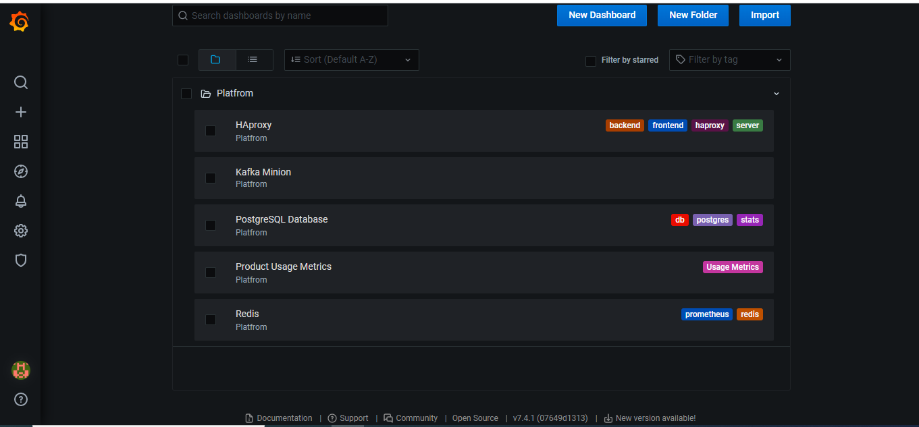Open the Dashboards grid icon in sidebar
Viewport: 919px width, 427px height.
coord(21,142)
